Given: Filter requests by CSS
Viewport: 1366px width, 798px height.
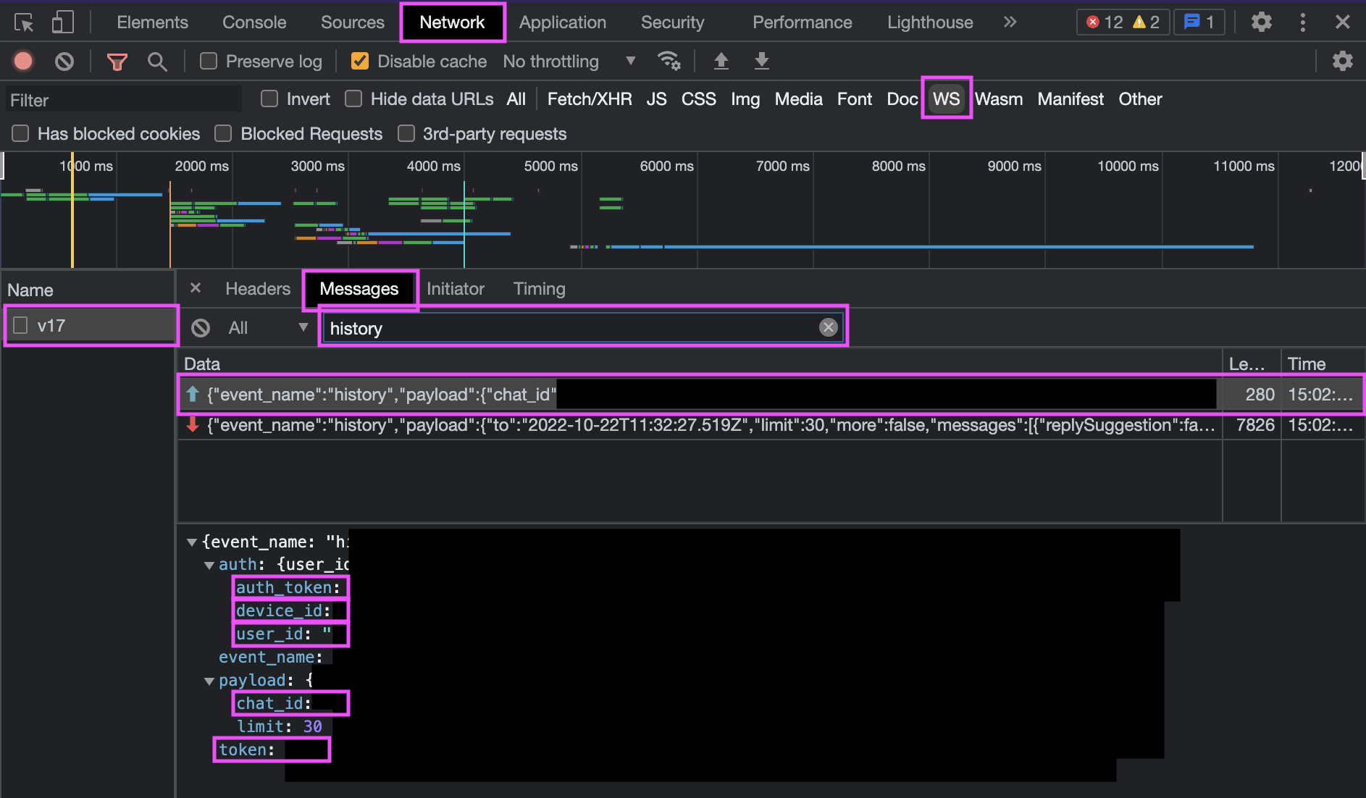Looking at the screenshot, I should click(x=698, y=98).
